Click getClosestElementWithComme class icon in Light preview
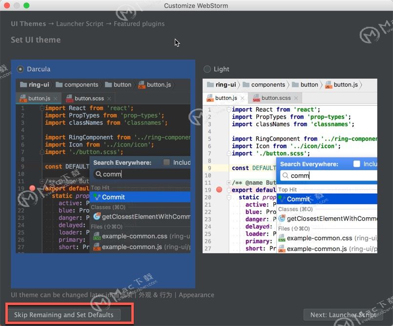The image size is (393, 326). point(282,218)
